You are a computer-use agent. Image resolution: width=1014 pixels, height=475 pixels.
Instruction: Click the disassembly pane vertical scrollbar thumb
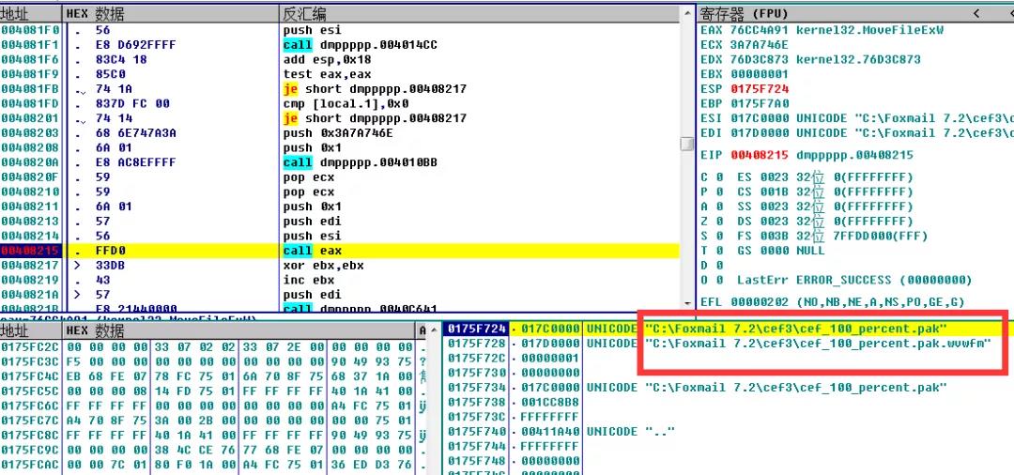687,144
